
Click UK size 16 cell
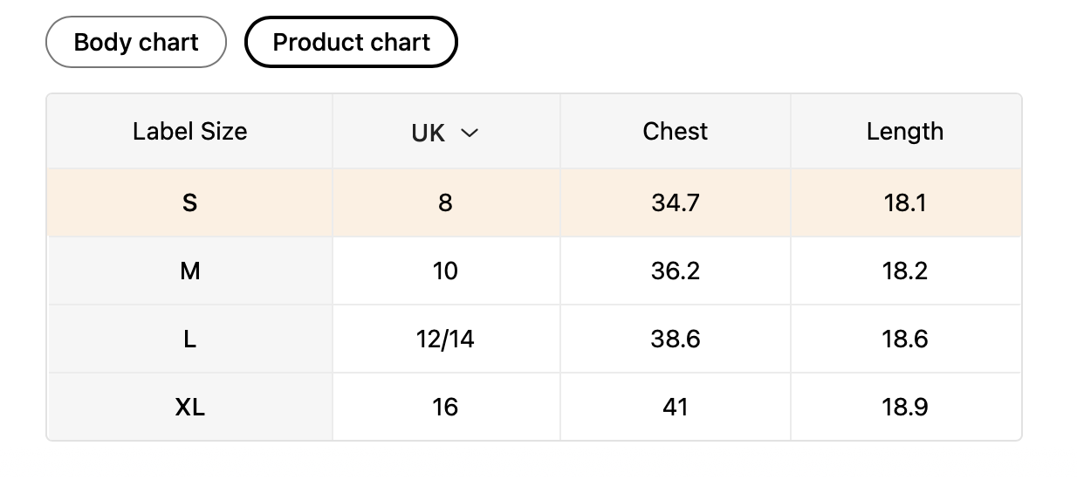(x=445, y=407)
